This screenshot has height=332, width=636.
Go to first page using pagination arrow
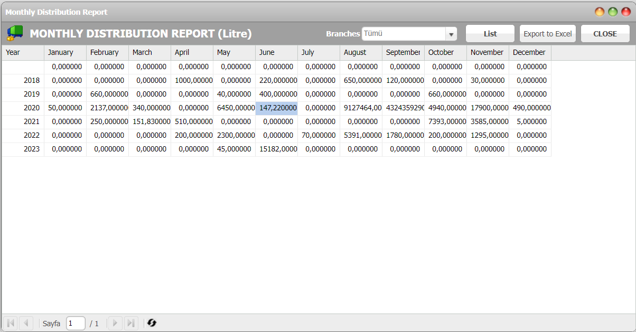click(10, 323)
